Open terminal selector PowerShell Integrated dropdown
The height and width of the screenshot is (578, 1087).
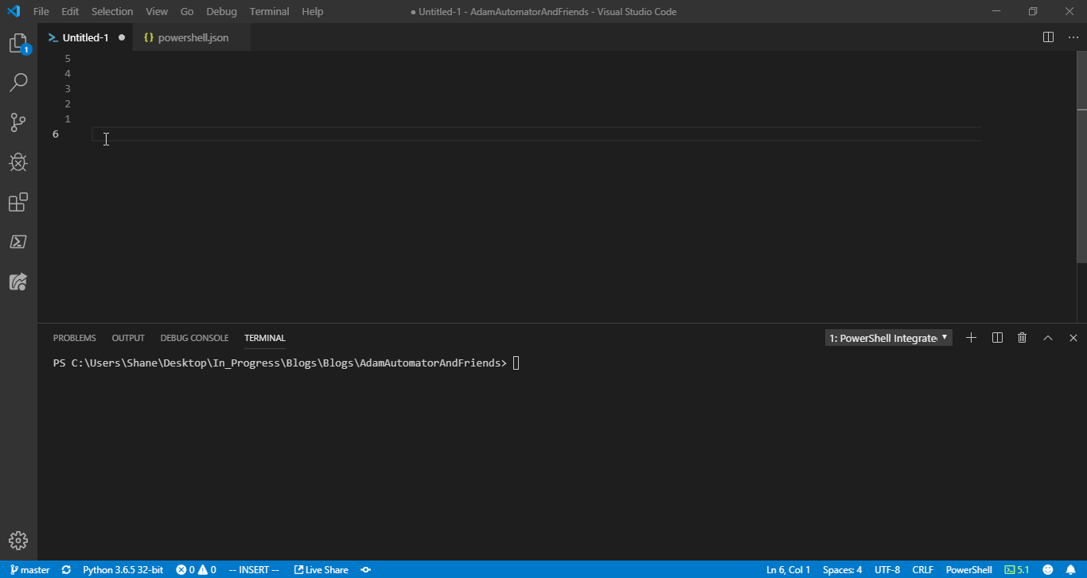(889, 338)
